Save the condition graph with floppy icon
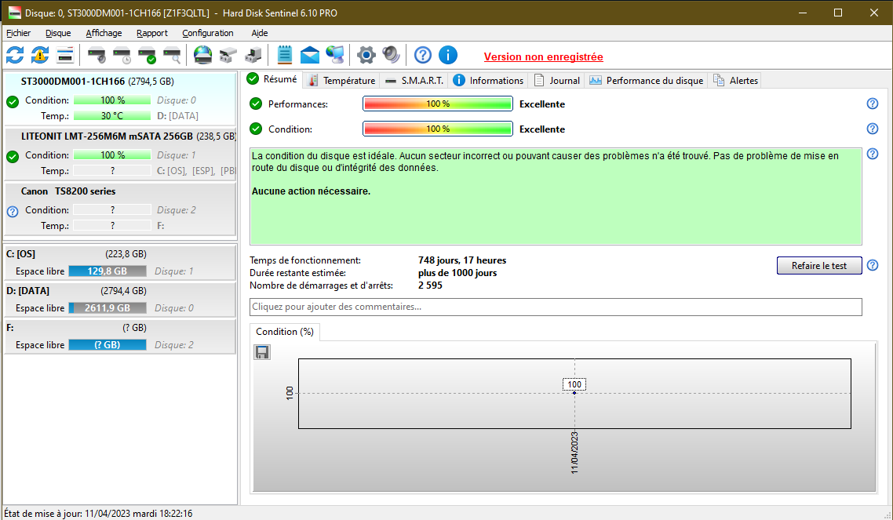The image size is (893, 520). coord(262,352)
